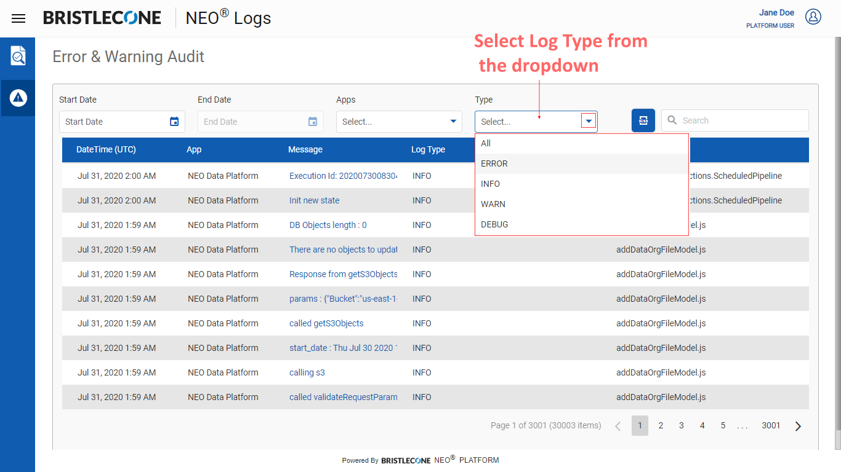Viewport: 841px width, 472px height.
Task: Select the warning audit sidebar icon
Action: (18, 98)
